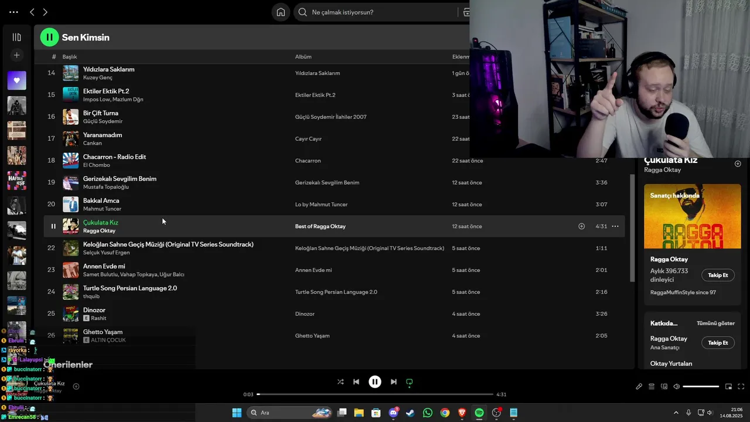Pause playback with the green playlist header button
Viewport: 750px width, 422px height.
pyautogui.click(x=49, y=38)
